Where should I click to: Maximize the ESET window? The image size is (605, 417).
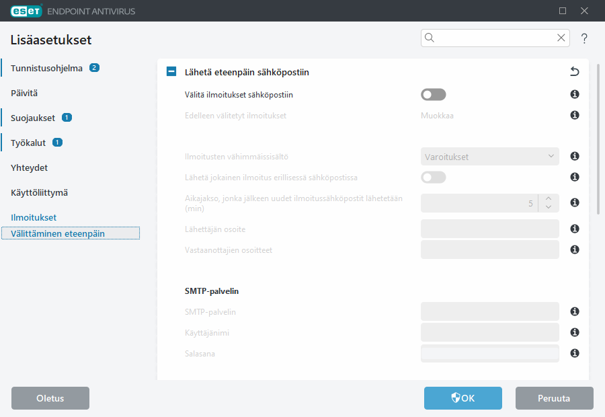point(563,11)
